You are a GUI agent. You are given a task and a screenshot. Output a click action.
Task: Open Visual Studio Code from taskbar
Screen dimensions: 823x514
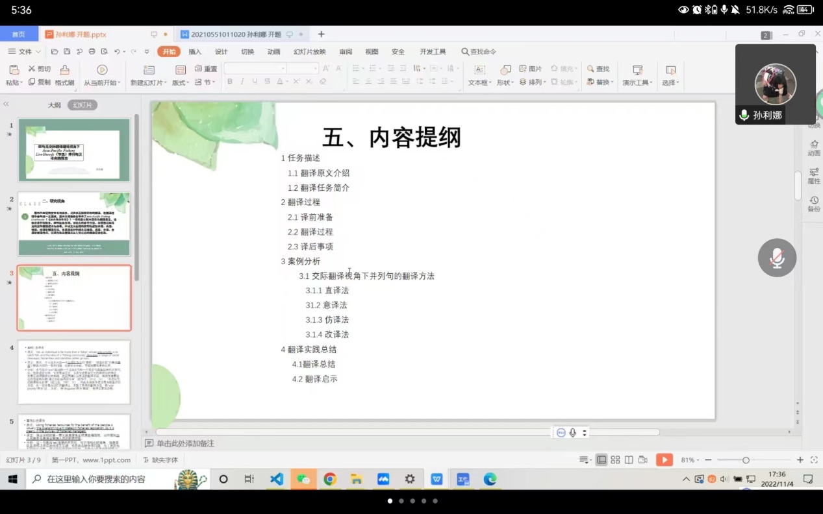[277, 480]
